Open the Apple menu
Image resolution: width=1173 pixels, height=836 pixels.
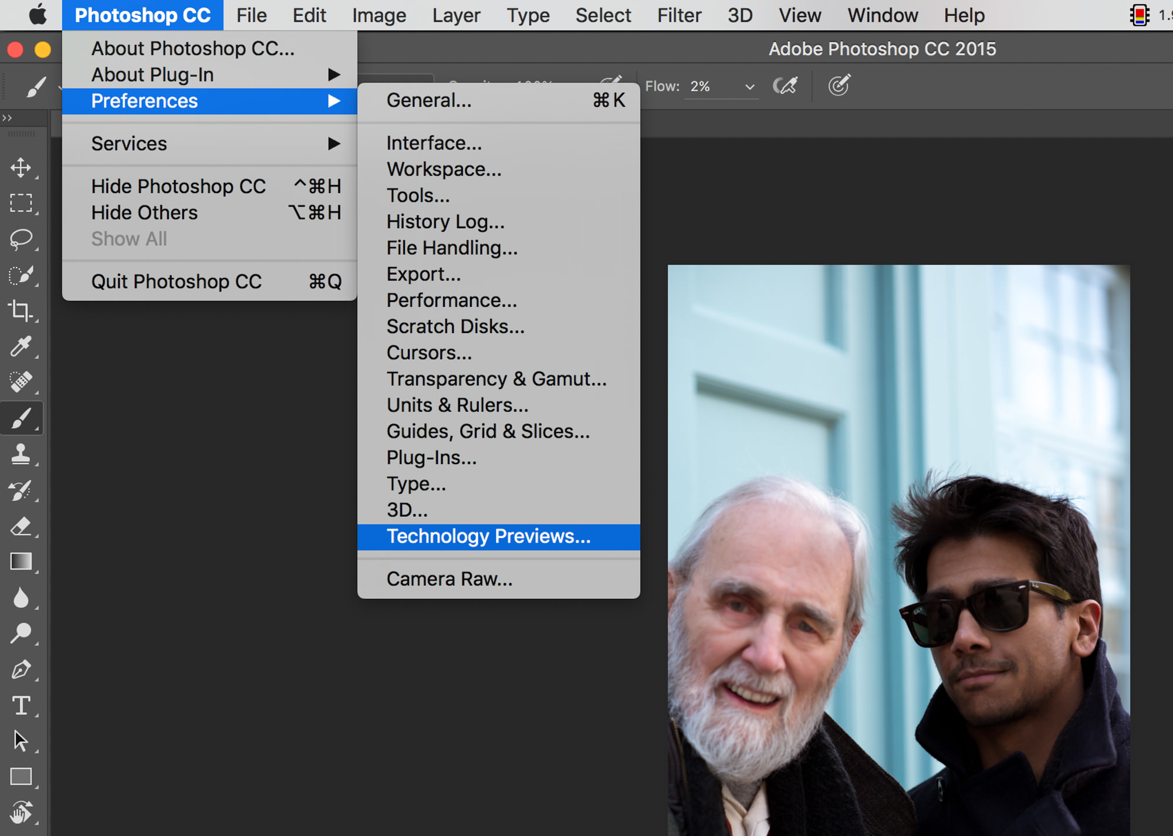tap(38, 15)
